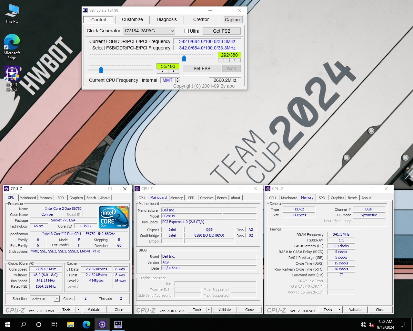Open About tab in right CPU-Z window

click(366, 198)
